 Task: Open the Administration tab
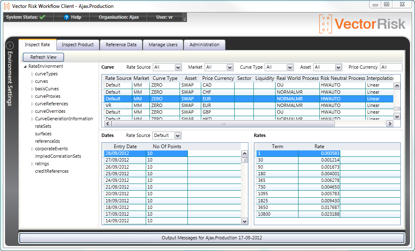click(x=204, y=45)
